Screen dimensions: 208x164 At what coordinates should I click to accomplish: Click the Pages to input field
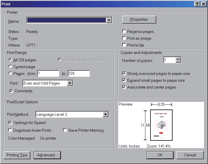pyautogui.click(x=79, y=73)
